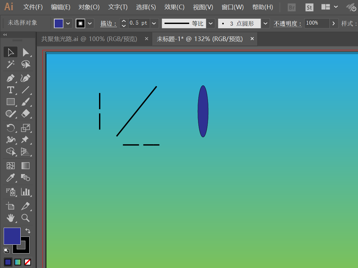The width and height of the screenshot is (358, 268).
Task: Select the Eraser tool
Action: [26, 114]
